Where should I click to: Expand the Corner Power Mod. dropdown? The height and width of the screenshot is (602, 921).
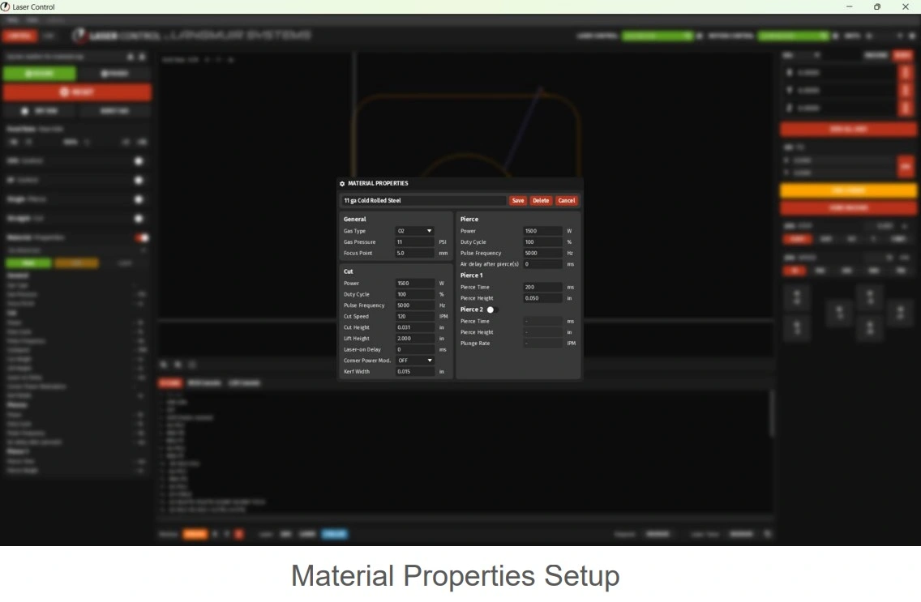point(414,361)
